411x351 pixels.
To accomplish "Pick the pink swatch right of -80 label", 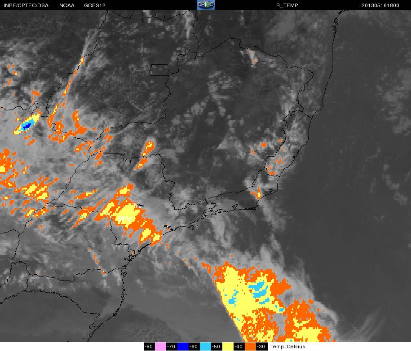I will pos(161,347).
